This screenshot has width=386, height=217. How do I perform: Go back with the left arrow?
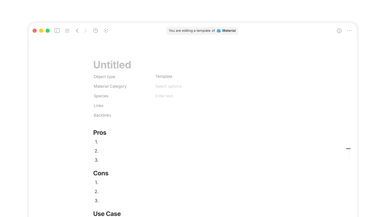77,31
